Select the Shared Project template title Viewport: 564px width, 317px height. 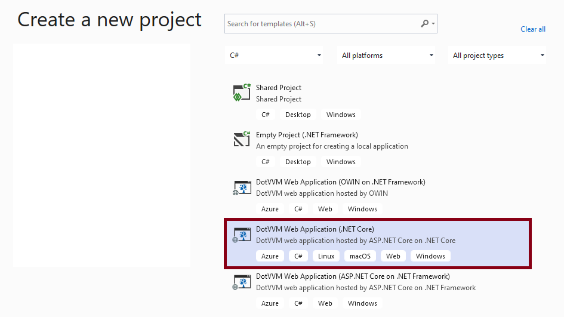[278, 88]
